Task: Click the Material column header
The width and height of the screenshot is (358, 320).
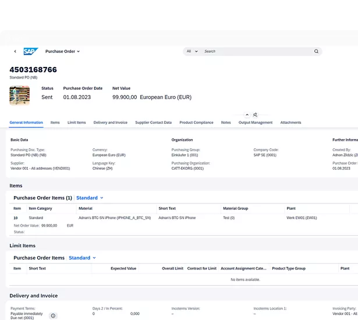Action: coord(86,208)
